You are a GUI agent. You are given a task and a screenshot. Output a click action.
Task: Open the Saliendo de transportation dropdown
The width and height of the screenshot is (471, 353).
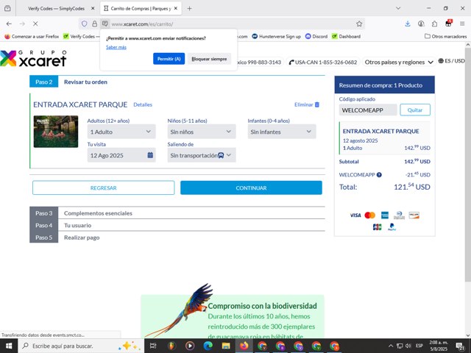[x=202, y=155]
